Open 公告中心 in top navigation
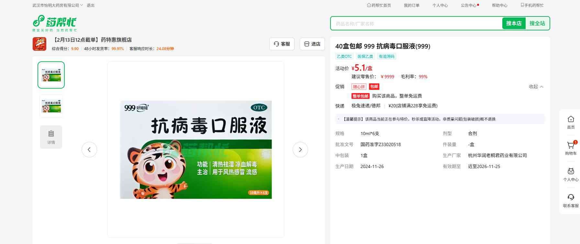Image resolution: width=580 pixels, height=244 pixels. click(x=469, y=5)
